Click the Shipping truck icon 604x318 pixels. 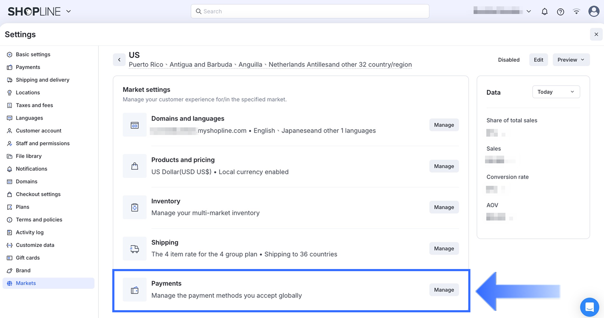[x=135, y=249]
